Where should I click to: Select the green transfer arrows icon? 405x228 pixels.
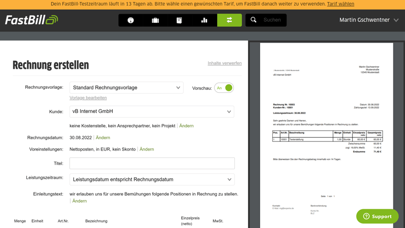pyautogui.click(x=229, y=20)
